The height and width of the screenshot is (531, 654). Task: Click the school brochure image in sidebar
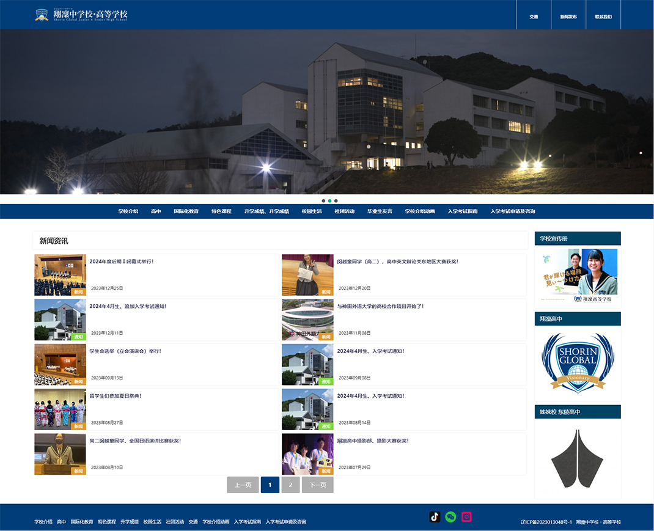pos(578,276)
